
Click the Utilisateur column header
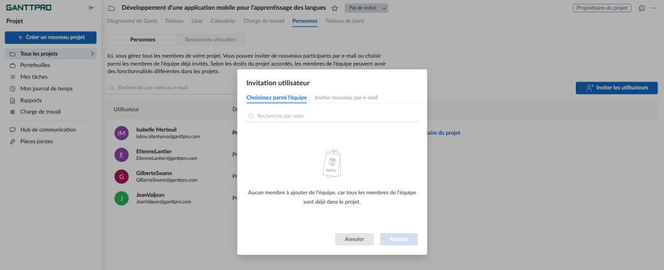tap(126, 109)
